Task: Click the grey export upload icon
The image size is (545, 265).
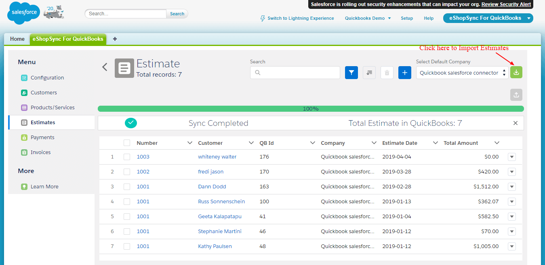Action: (516, 95)
